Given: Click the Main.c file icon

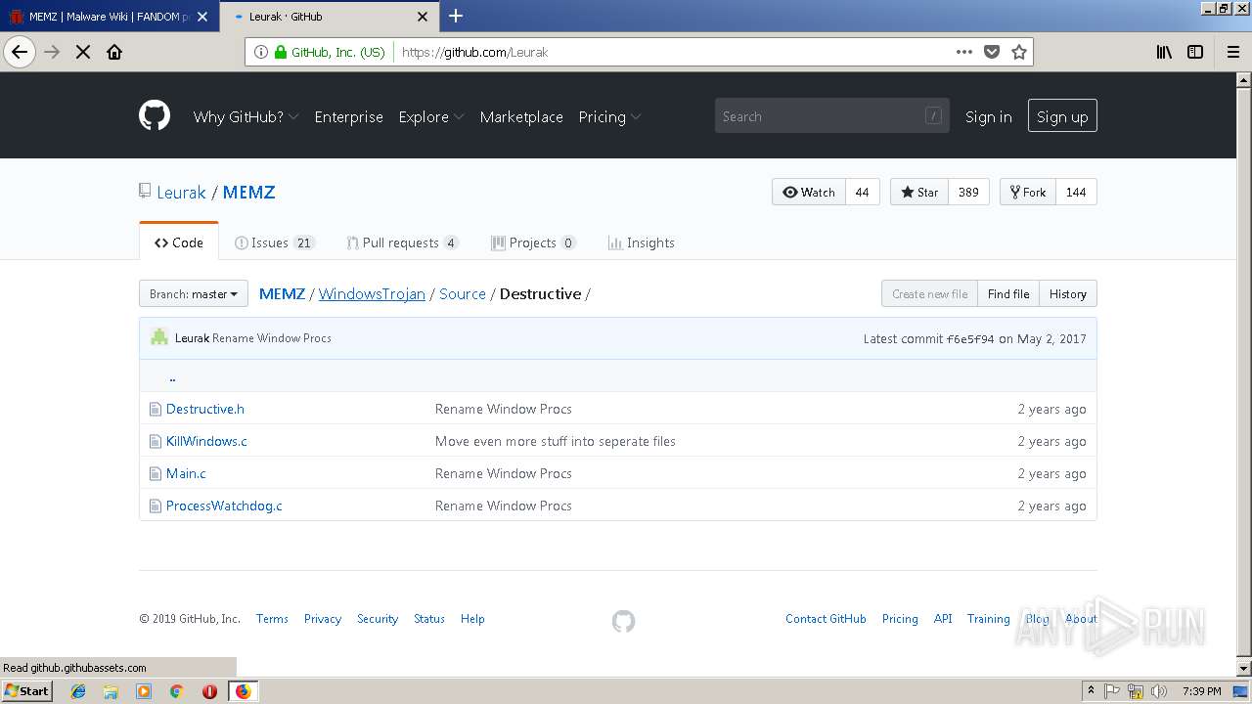Looking at the screenshot, I should coord(155,473).
